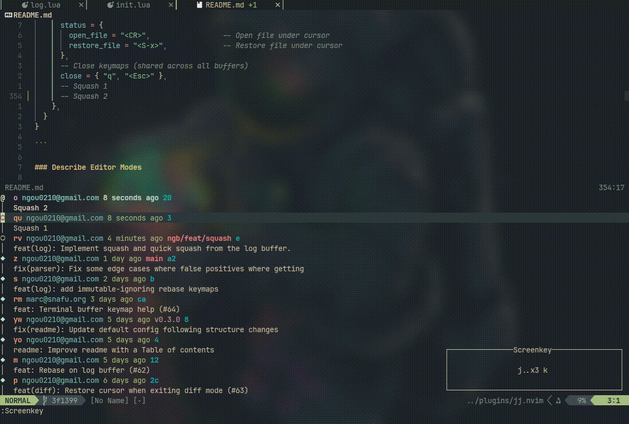629x424 pixels.
Task: Click the restore_file = "<S-x>" line
Action: pyautogui.click(x=117, y=46)
